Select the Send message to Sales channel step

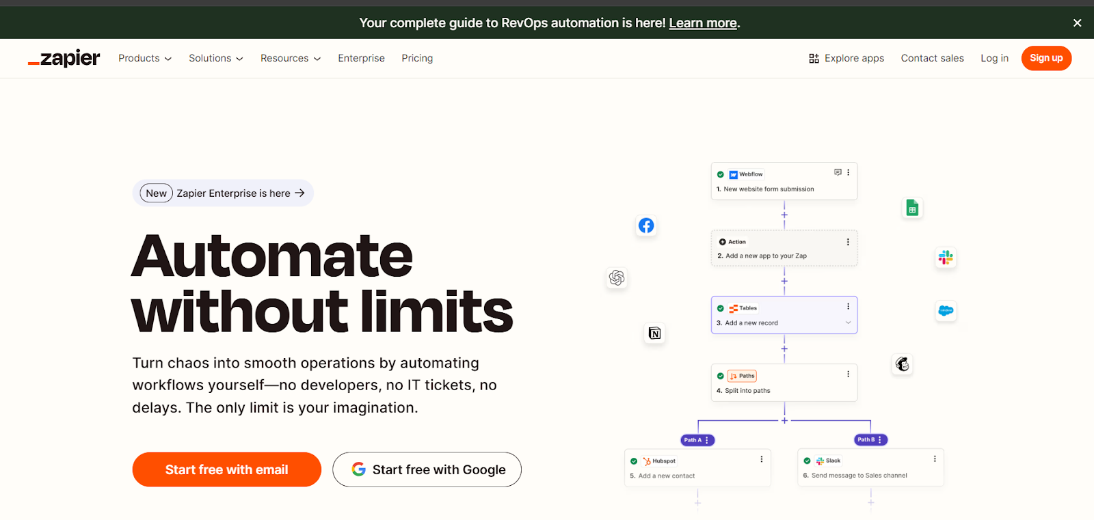click(870, 467)
